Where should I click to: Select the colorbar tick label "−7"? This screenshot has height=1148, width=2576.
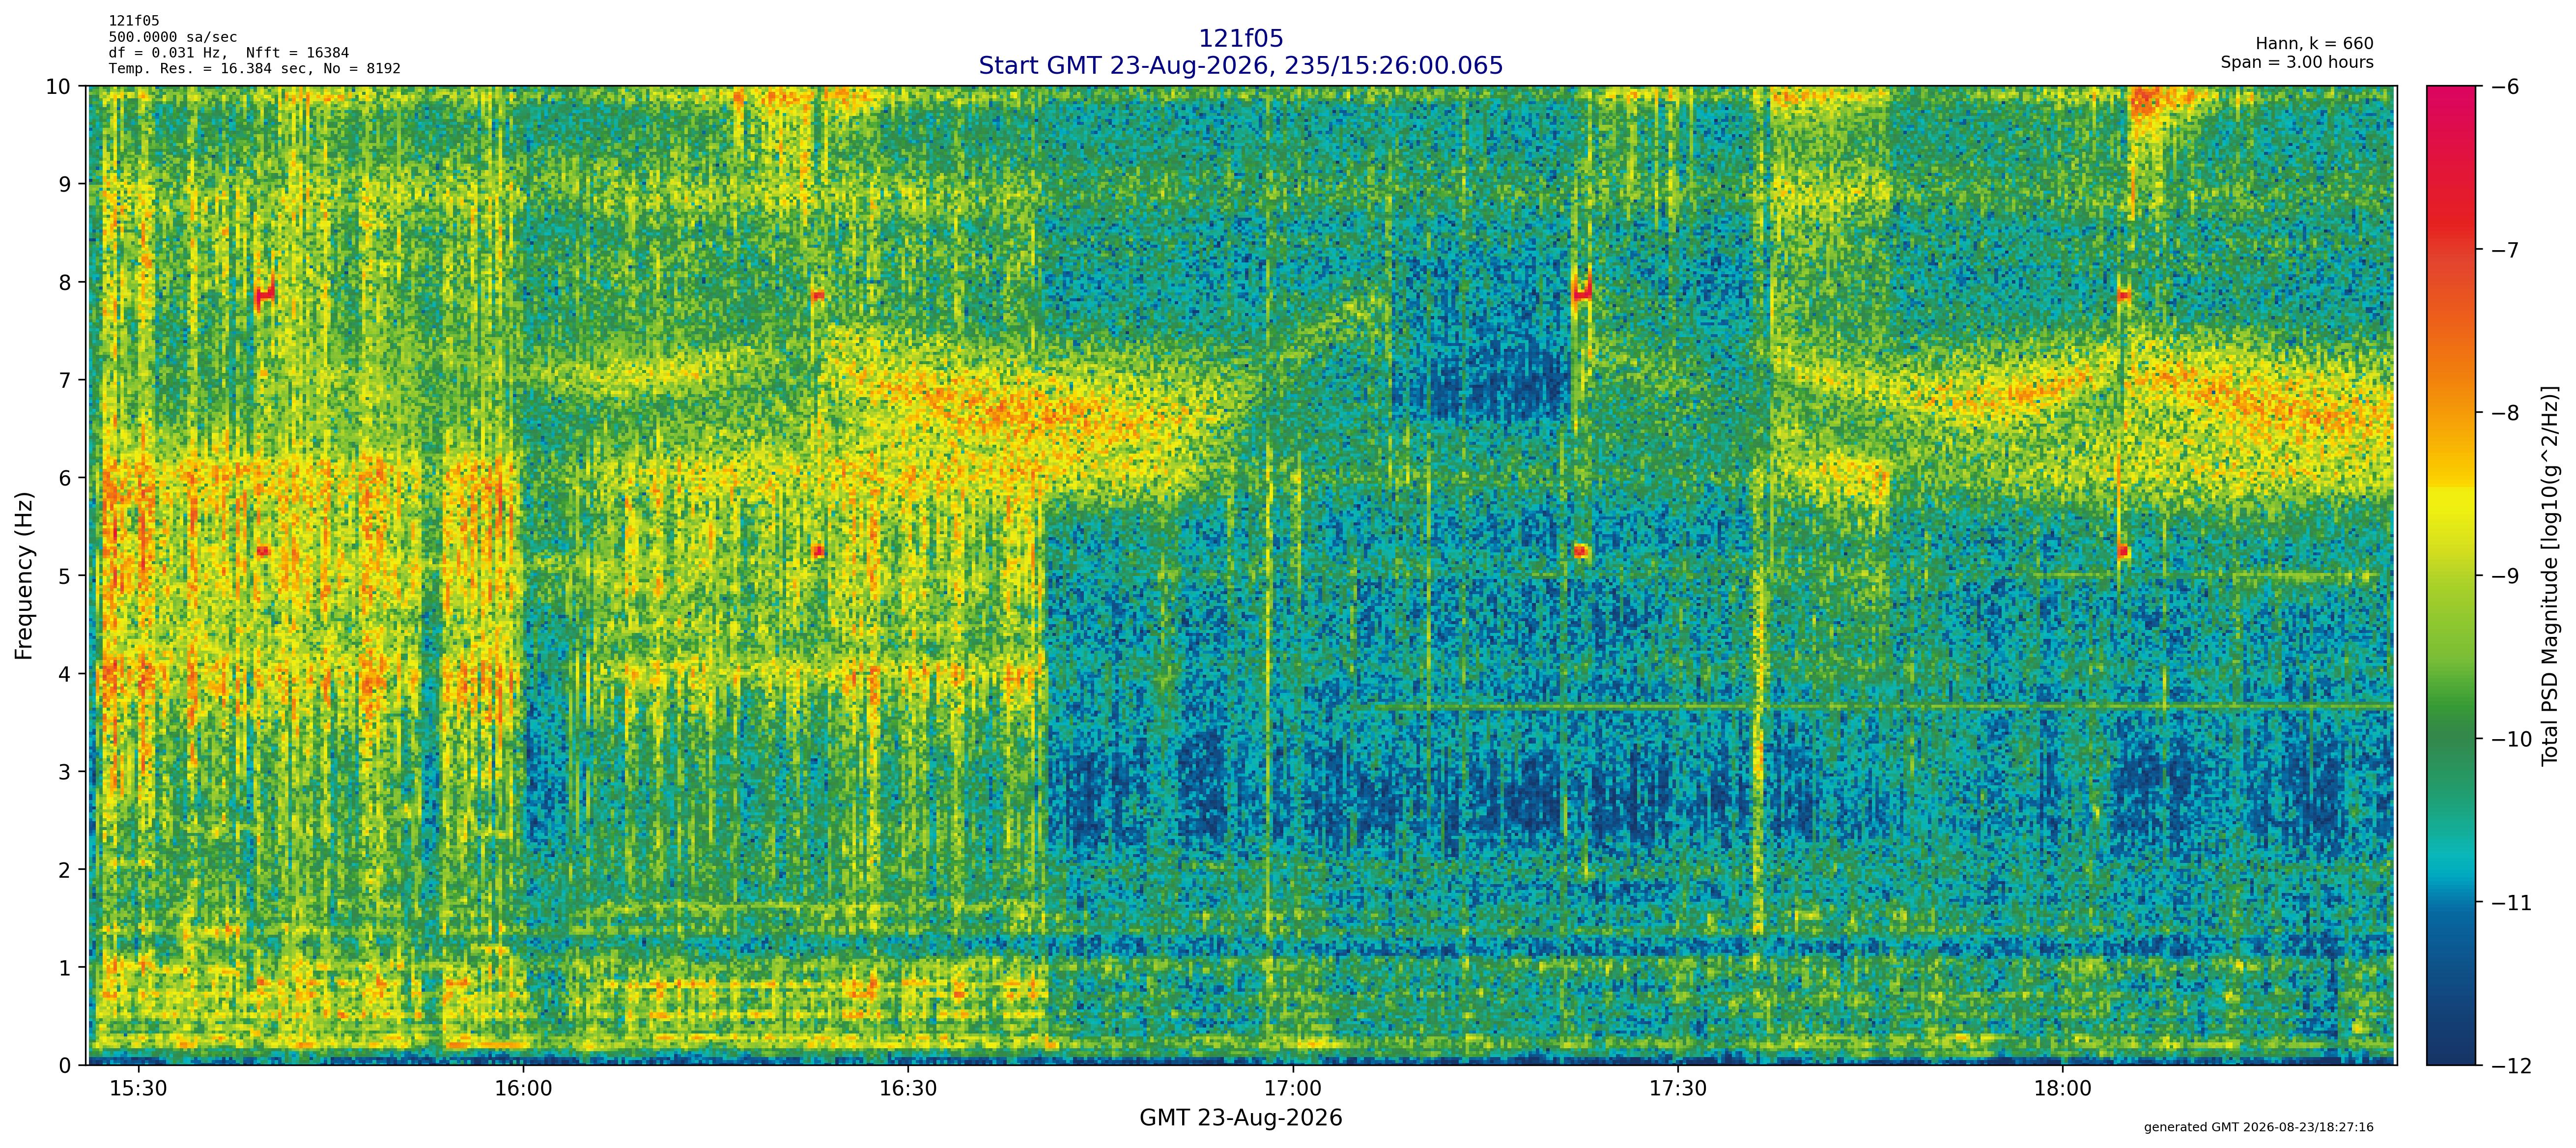2505,250
